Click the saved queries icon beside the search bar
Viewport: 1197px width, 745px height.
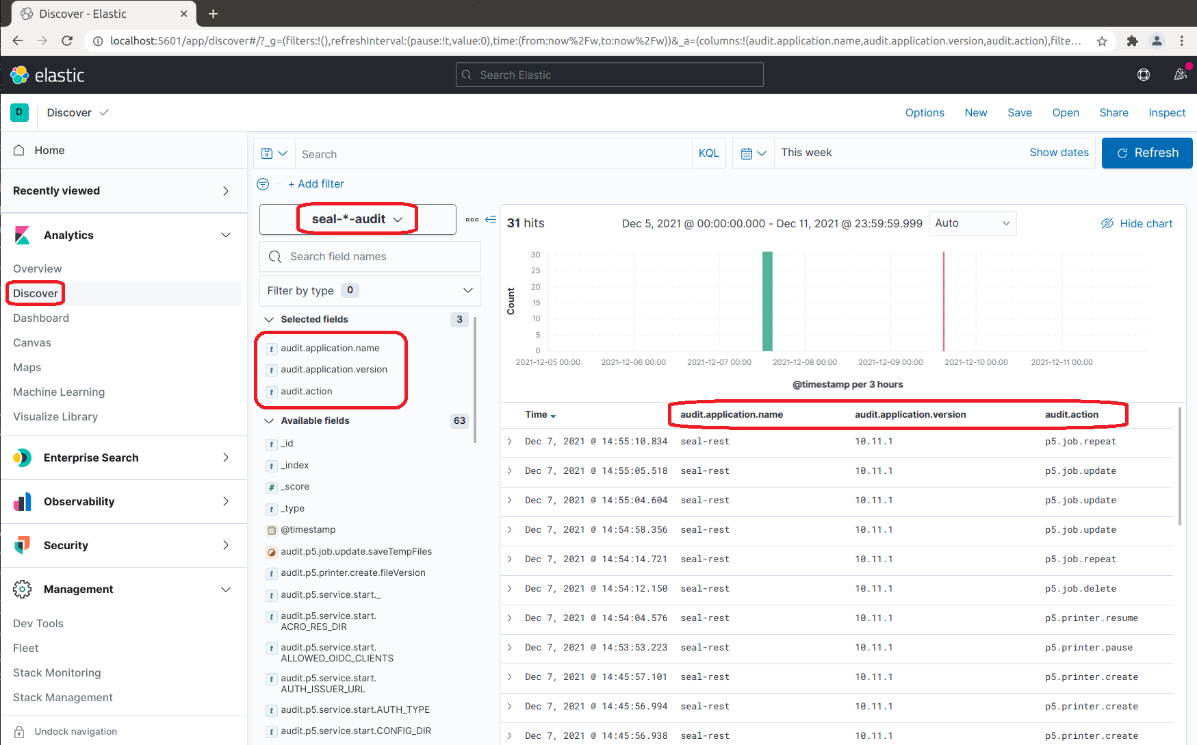[x=274, y=153]
